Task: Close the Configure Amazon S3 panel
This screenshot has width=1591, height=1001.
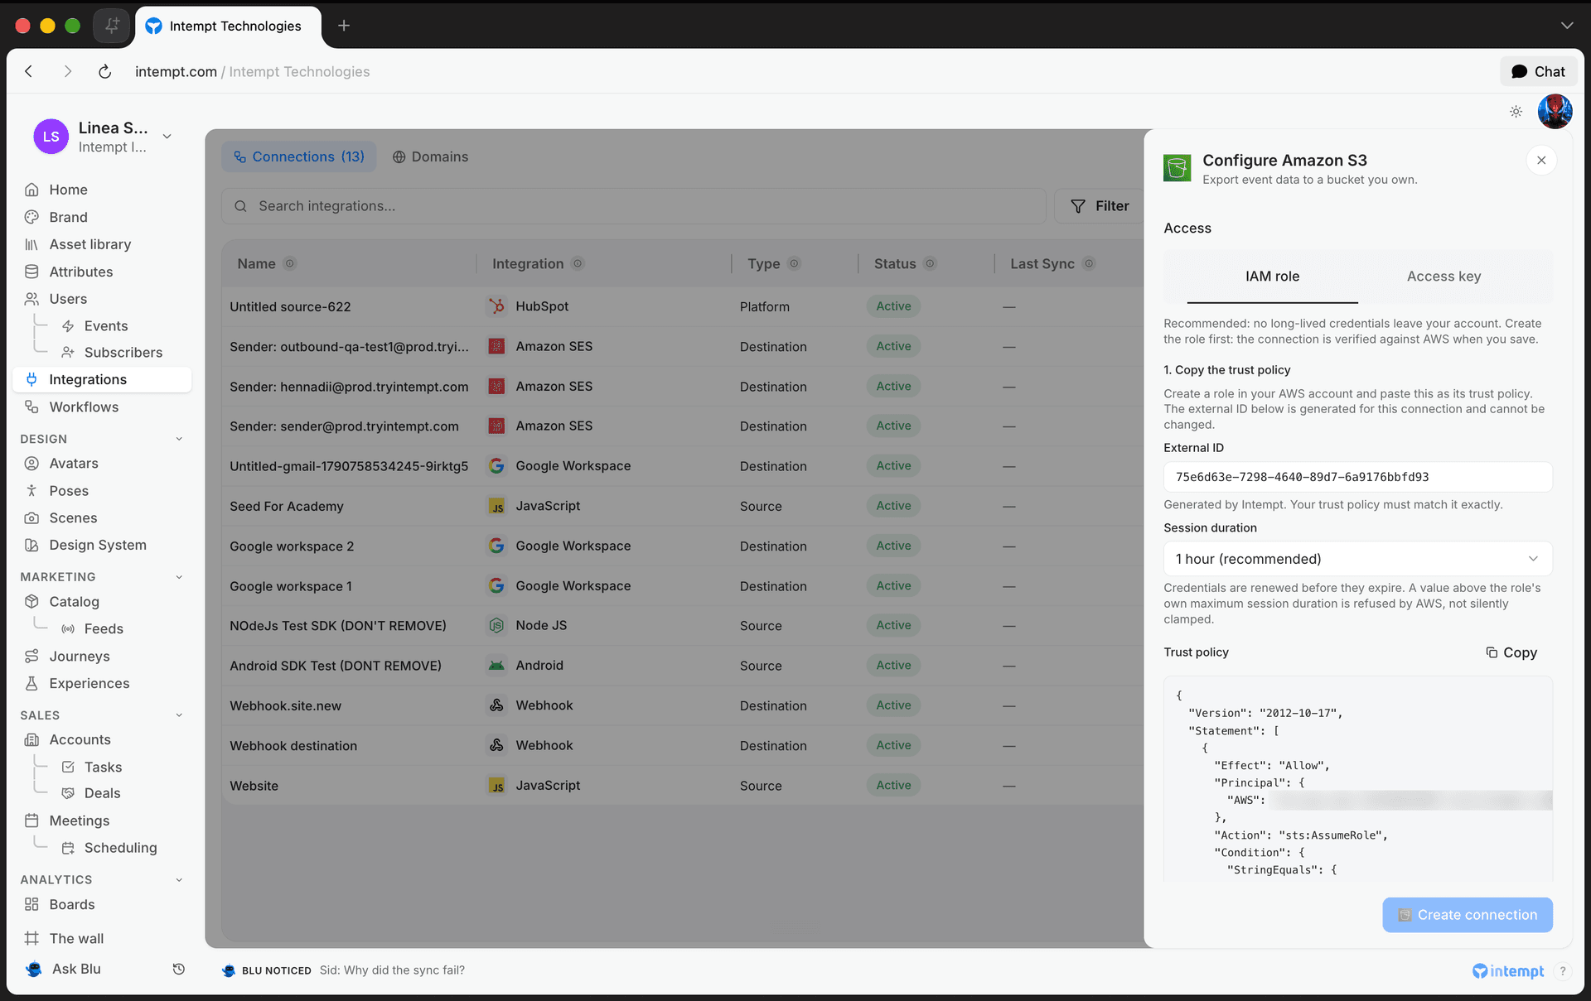Action: click(1540, 161)
